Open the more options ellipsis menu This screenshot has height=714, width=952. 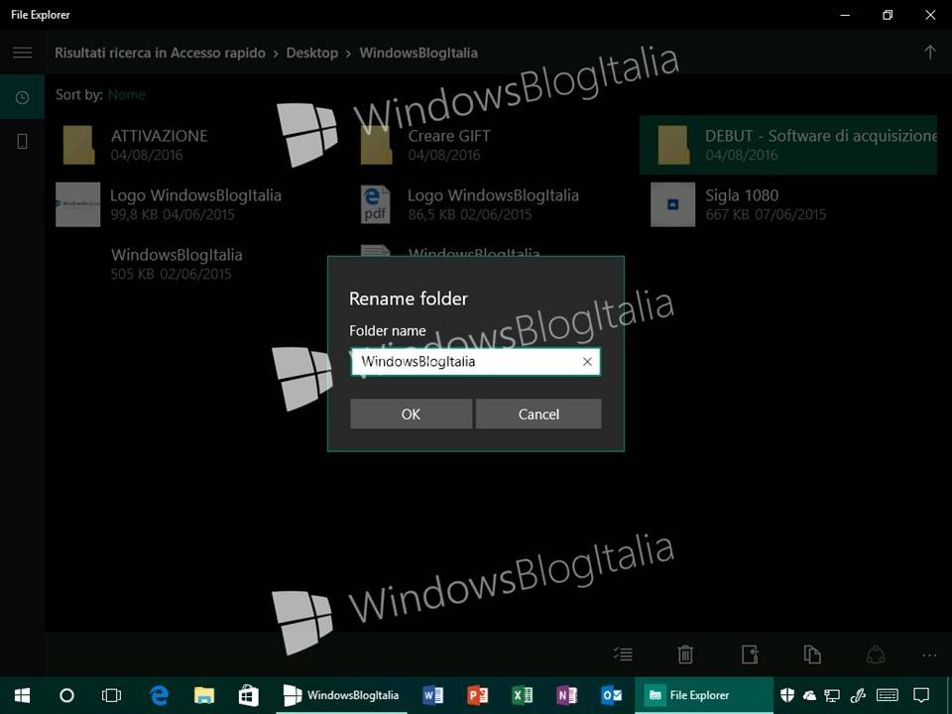(929, 655)
